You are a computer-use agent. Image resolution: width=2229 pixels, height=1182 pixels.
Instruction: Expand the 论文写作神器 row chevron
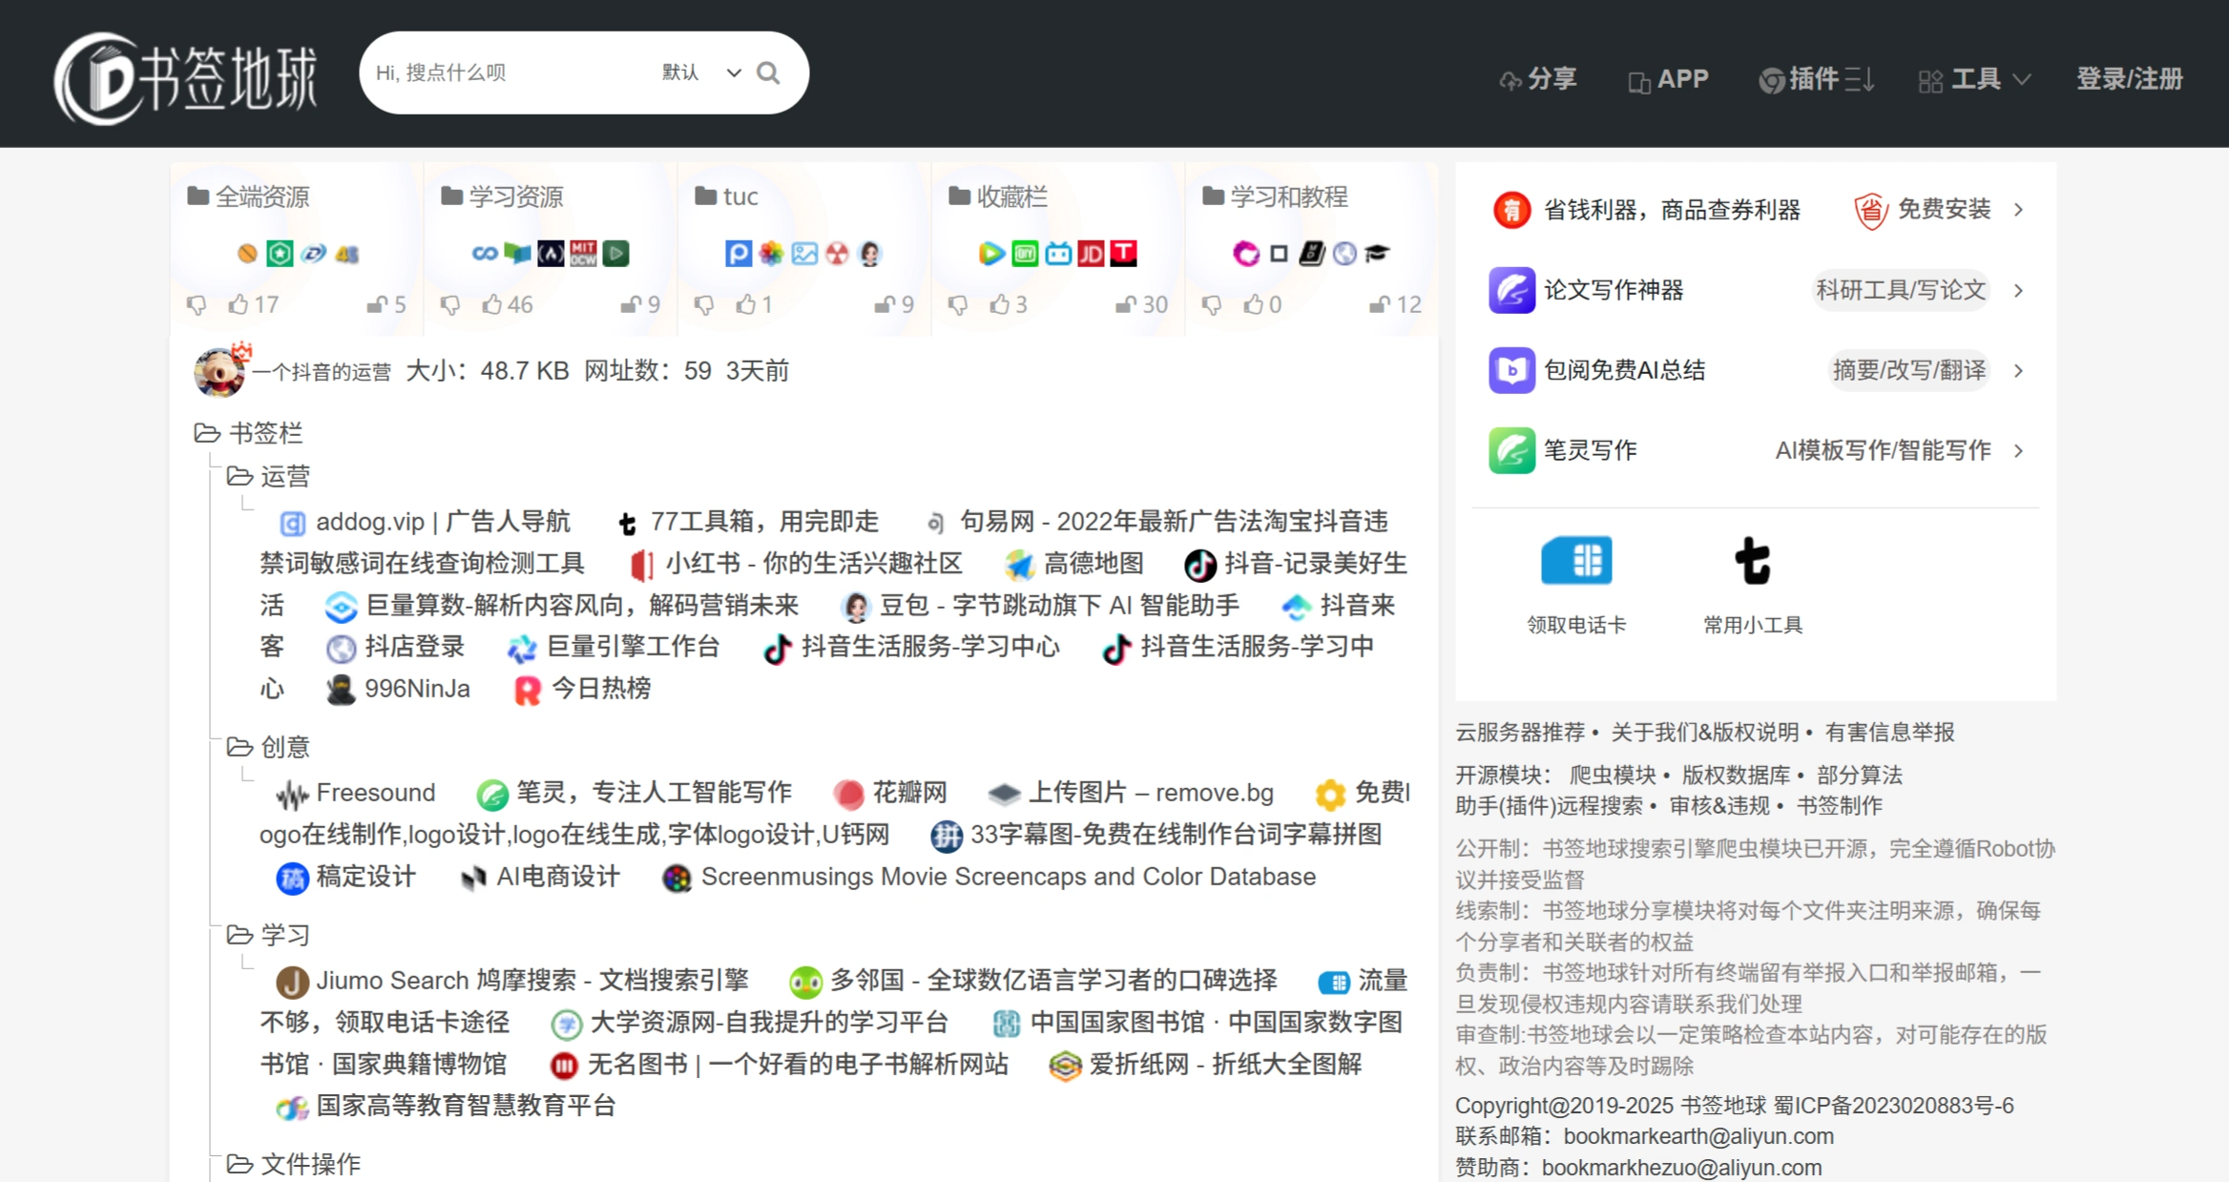[x=2019, y=290]
